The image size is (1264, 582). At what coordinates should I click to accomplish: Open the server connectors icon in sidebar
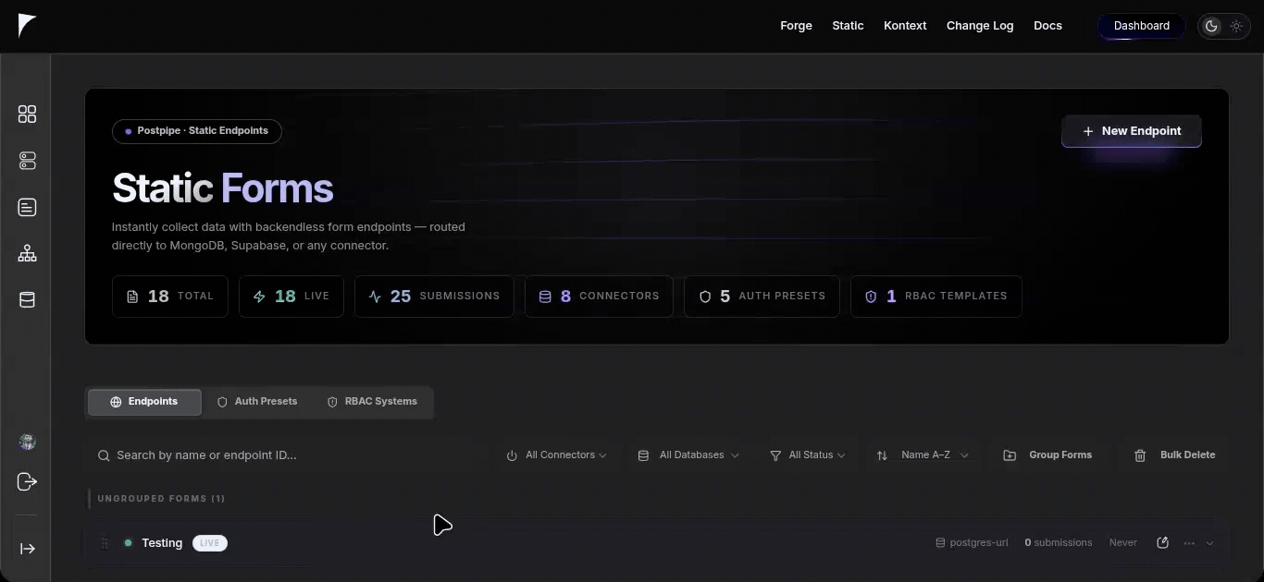[27, 161]
